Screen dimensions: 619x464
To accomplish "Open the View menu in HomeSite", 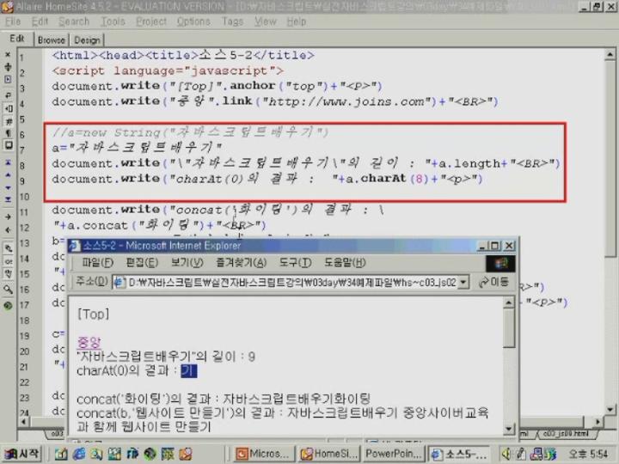I will tap(266, 21).
